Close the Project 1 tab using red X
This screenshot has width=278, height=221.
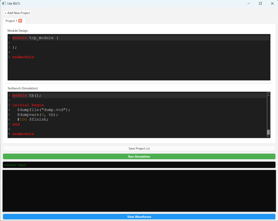(20, 21)
